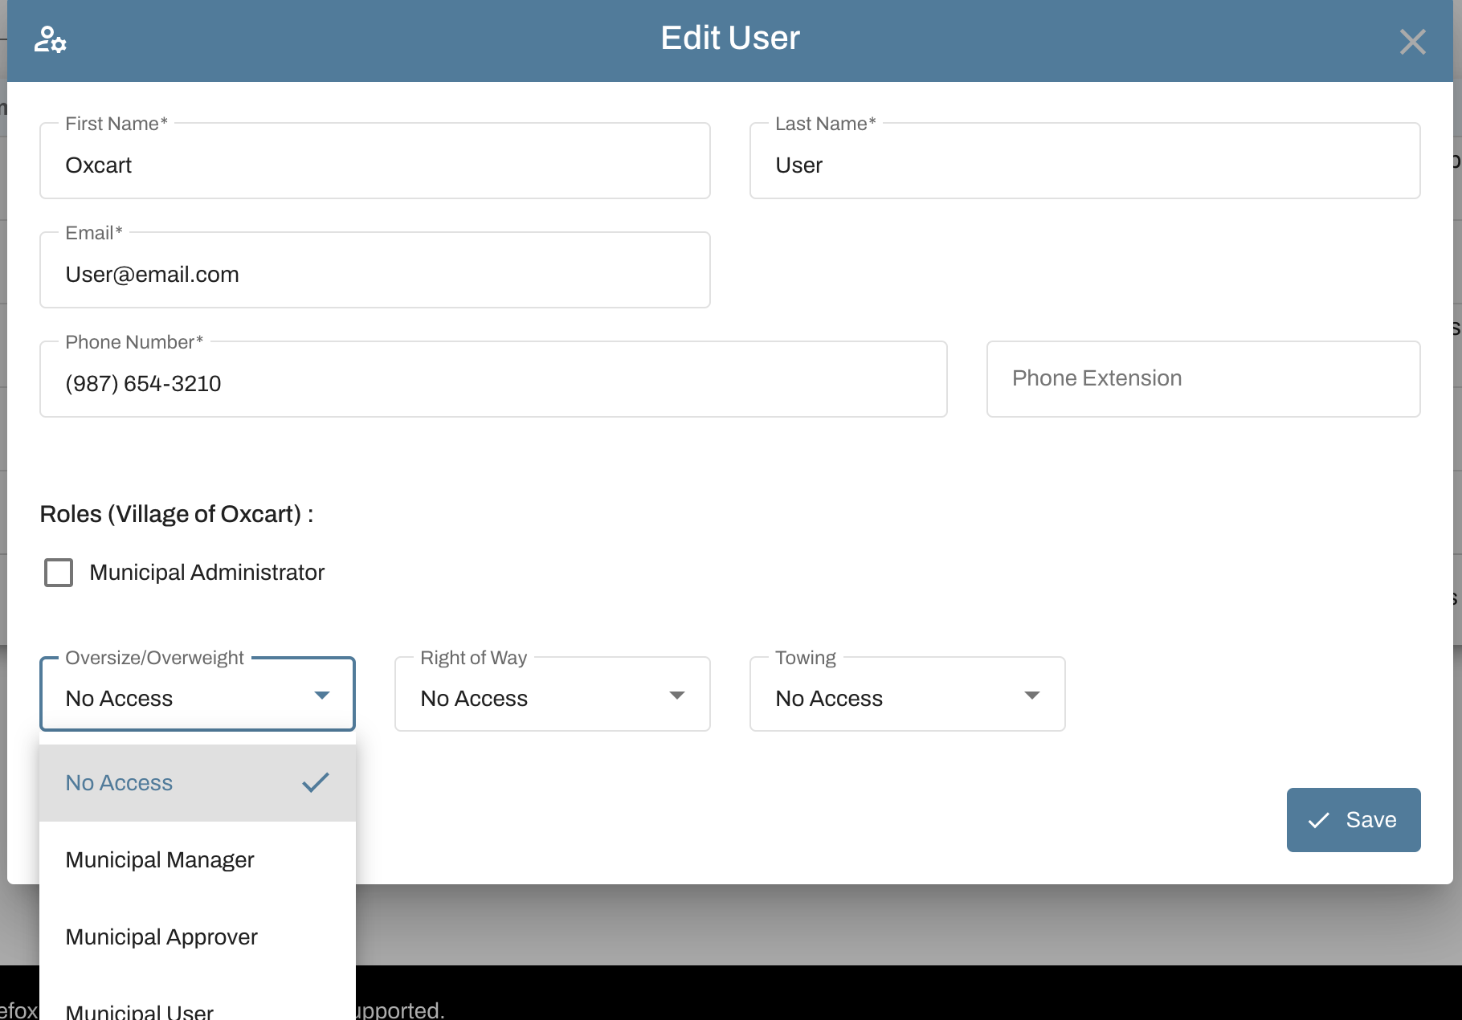Screen dimensions: 1462x1020
Task: Click the Roles (Village of Oxcart) heading
Action: (x=177, y=514)
